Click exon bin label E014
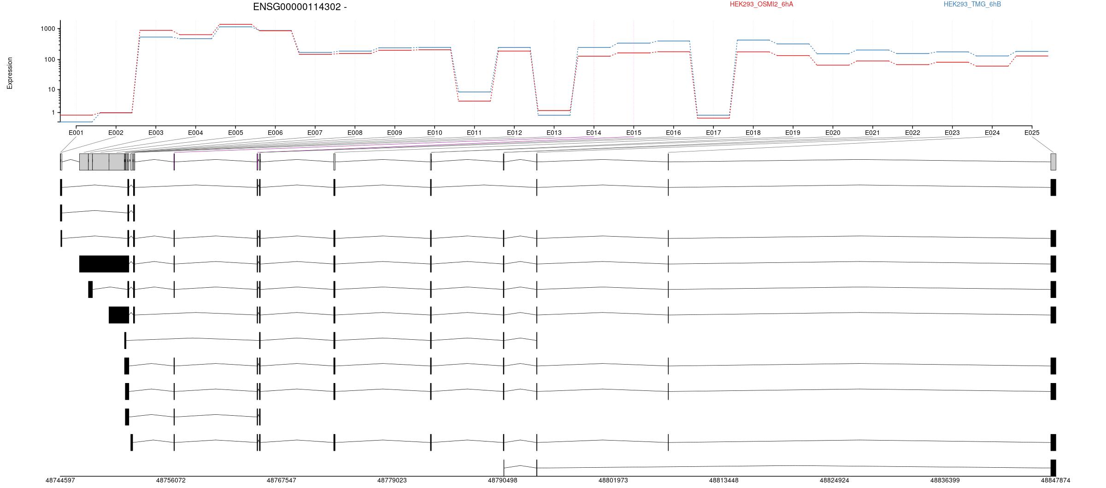 (594, 133)
